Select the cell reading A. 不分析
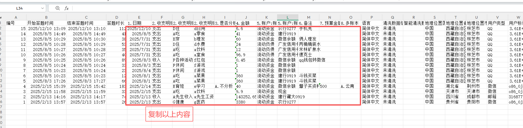Screen dimensions: 523x128 (x=225, y=86)
